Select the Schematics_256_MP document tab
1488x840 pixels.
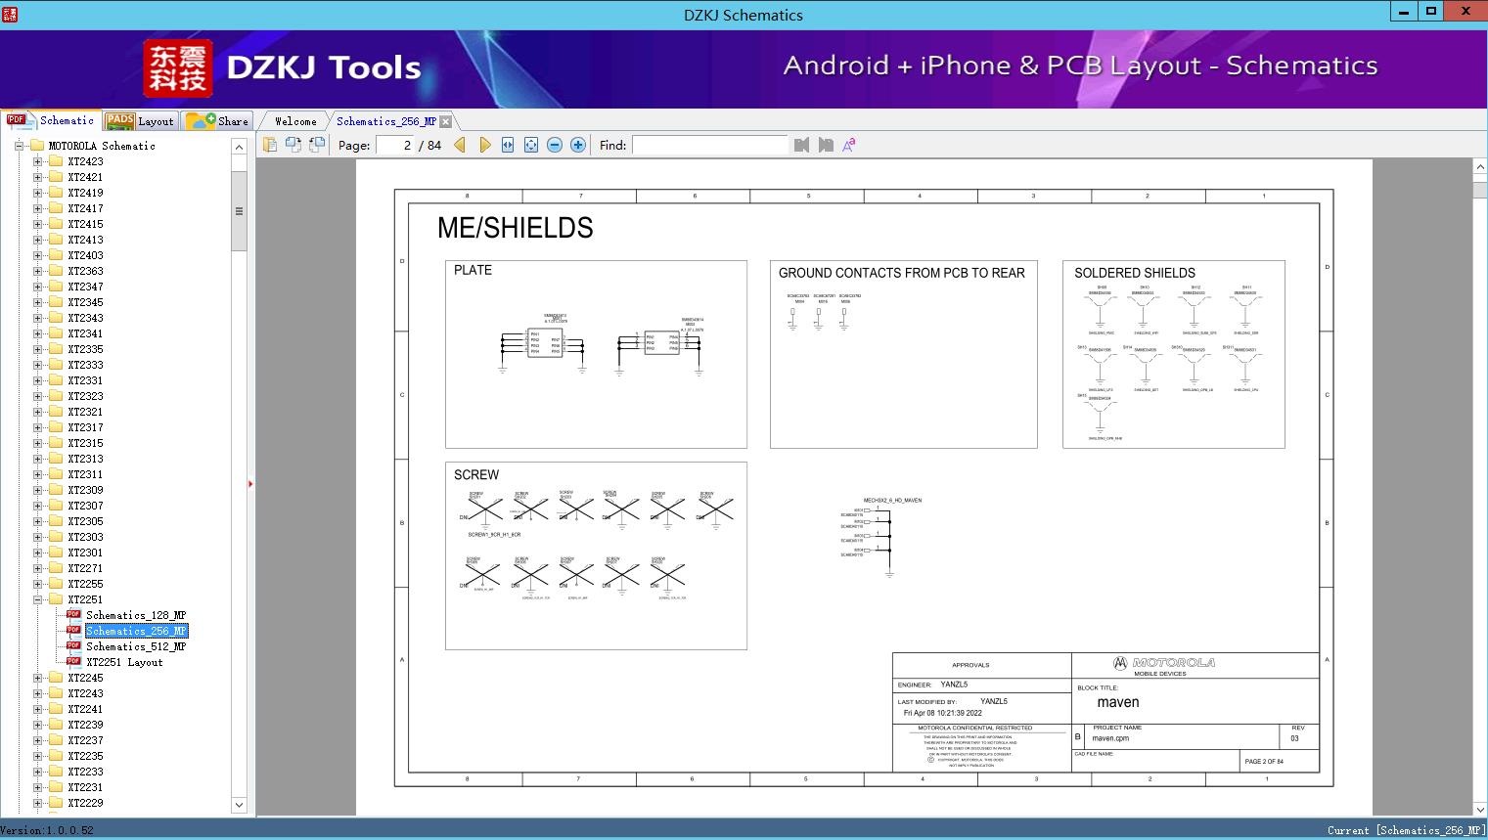[386, 121]
